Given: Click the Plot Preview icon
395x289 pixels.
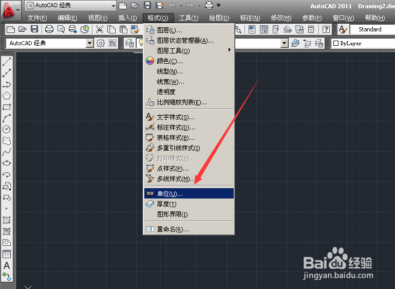Looking at the screenshot, I should [61, 29].
